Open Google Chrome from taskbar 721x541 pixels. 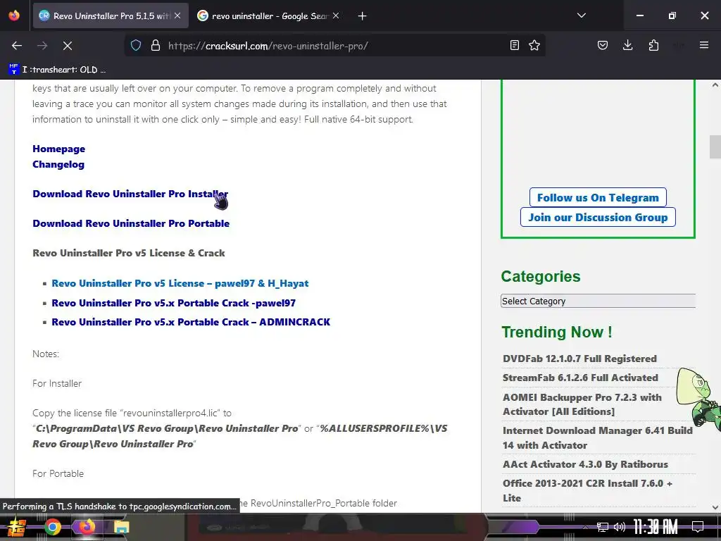coord(52,527)
